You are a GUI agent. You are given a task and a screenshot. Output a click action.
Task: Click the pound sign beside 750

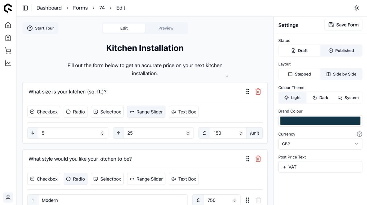tap(198, 200)
